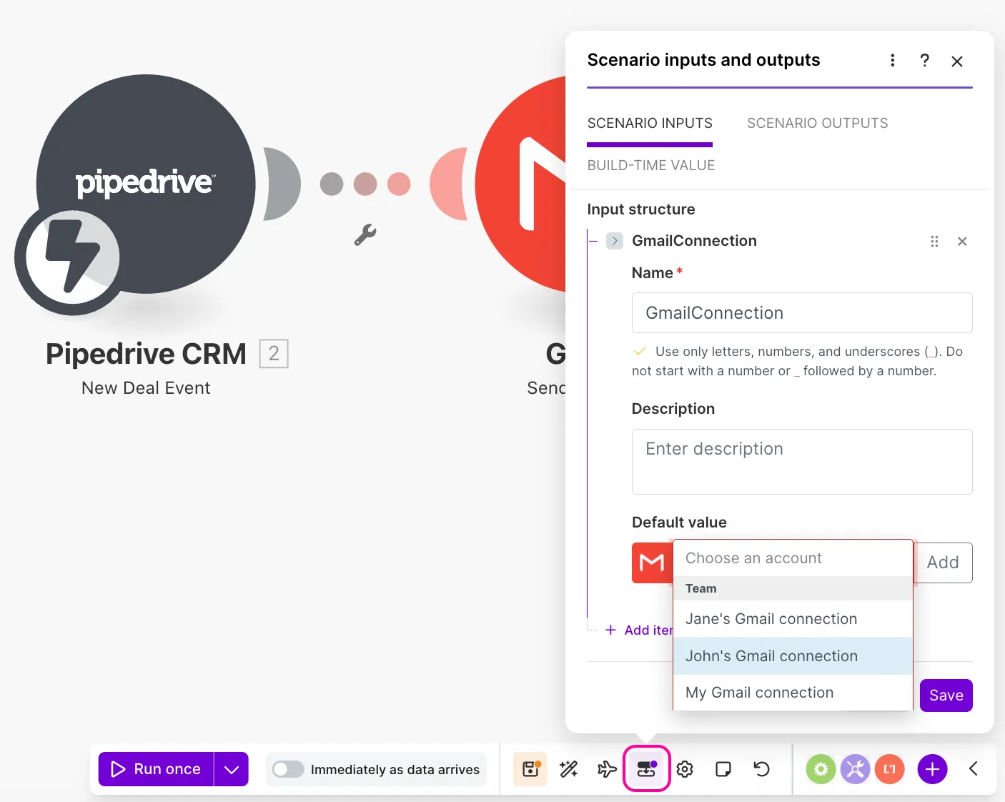Run the scenario once
Screen dimensions: 1005x802
pyautogui.click(x=156, y=769)
